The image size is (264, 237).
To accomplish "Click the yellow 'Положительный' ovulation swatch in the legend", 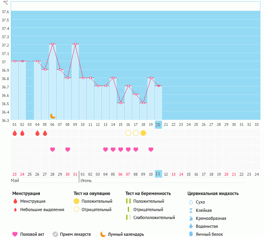I will tap(76, 201).
